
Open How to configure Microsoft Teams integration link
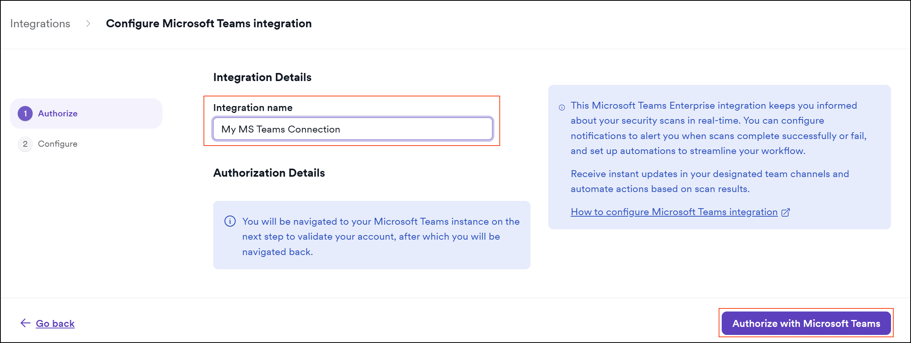tap(674, 212)
